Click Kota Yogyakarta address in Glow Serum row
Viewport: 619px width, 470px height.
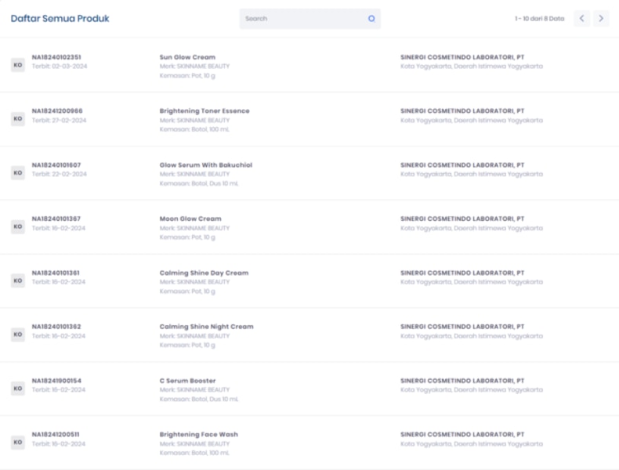pyautogui.click(x=472, y=174)
